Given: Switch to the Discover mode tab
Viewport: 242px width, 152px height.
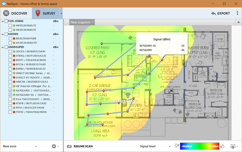Looking at the screenshot, I should pos(16,13).
